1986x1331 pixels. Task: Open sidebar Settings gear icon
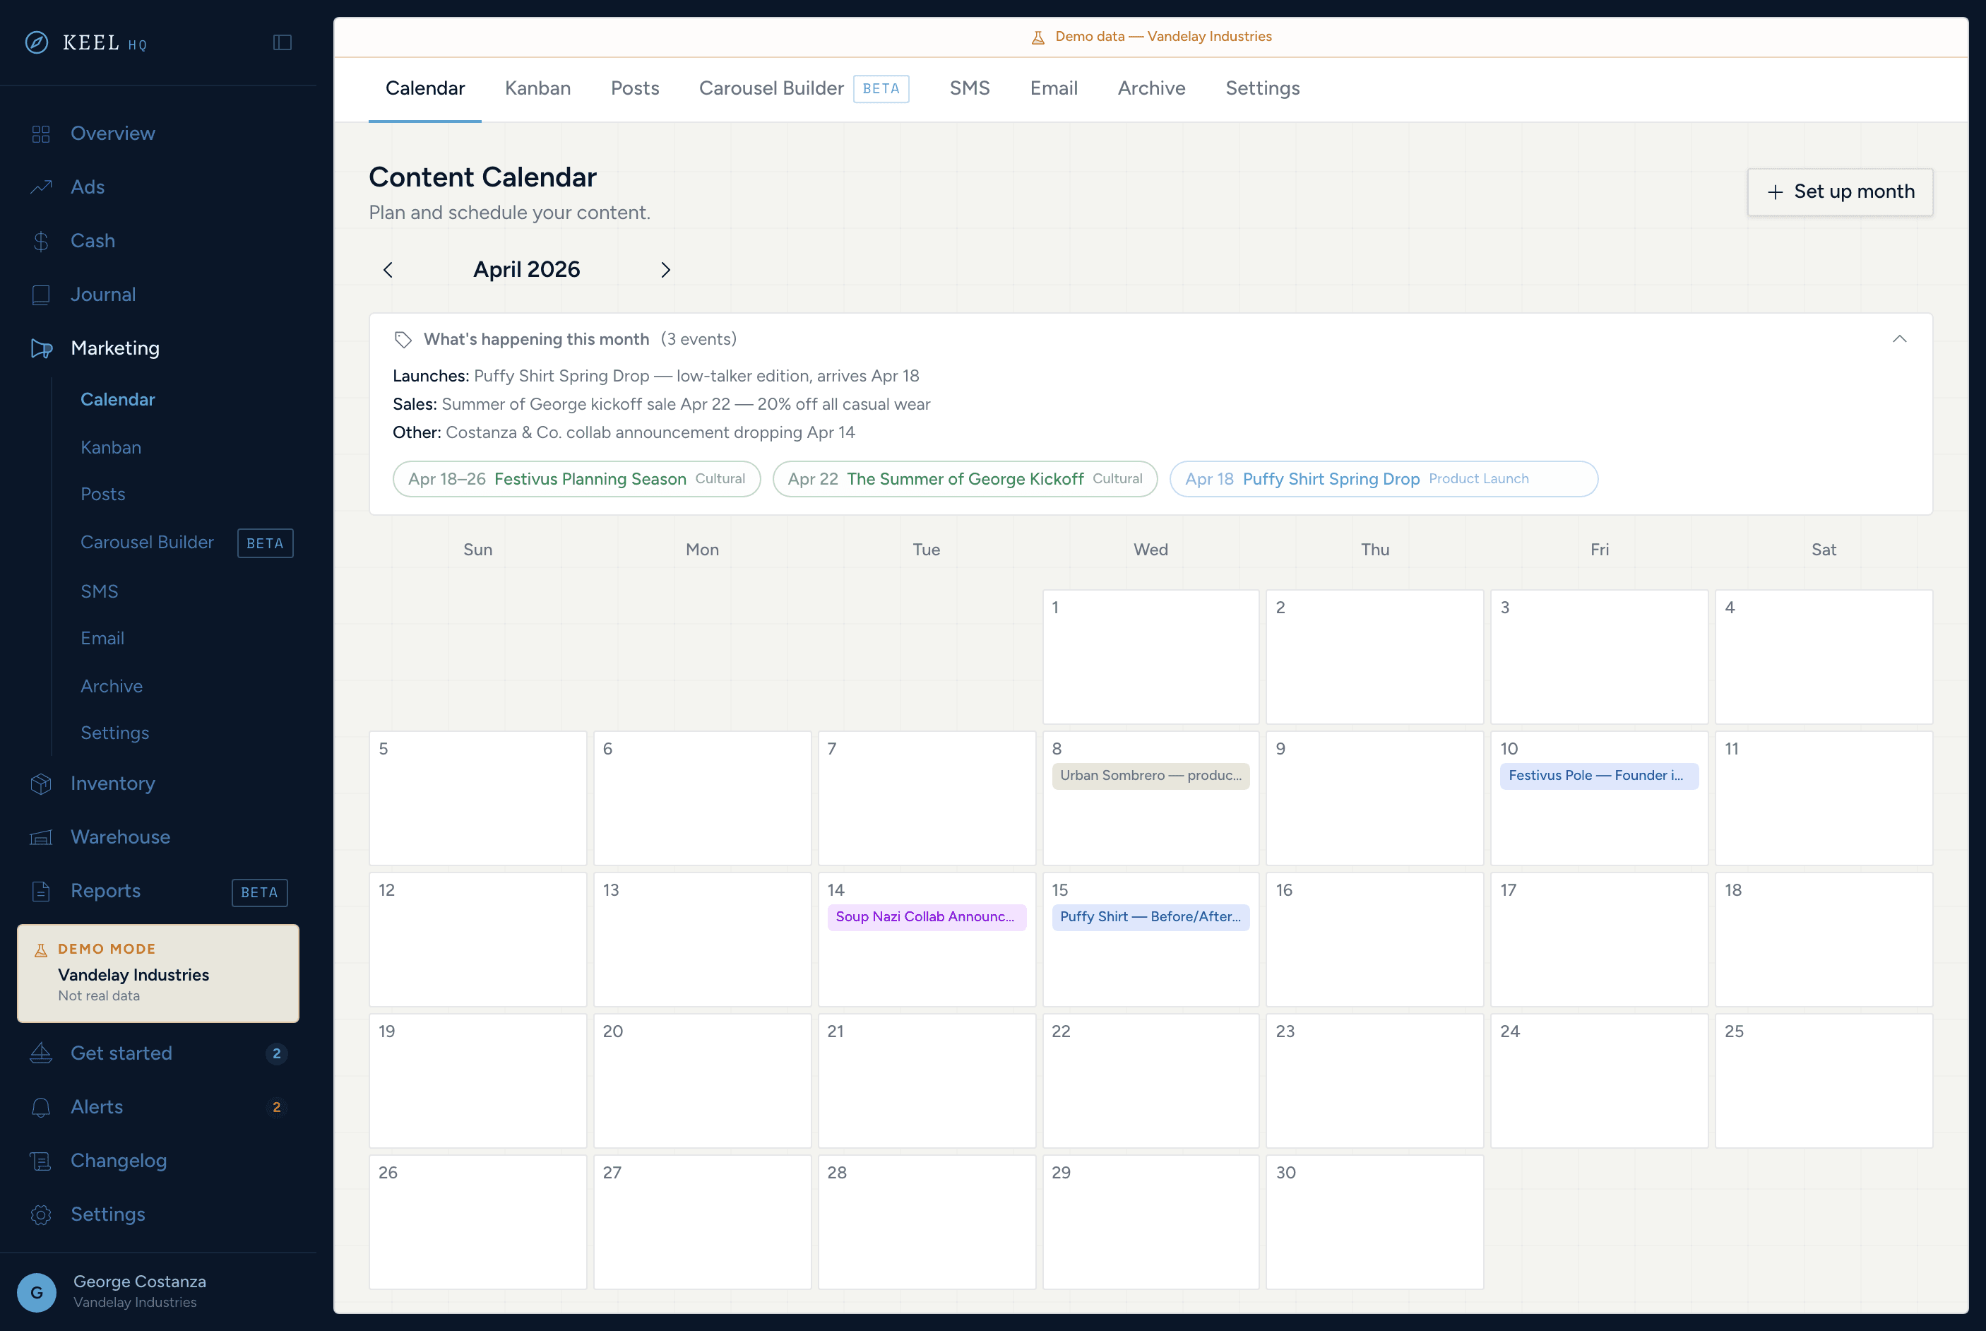point(41,1214)
